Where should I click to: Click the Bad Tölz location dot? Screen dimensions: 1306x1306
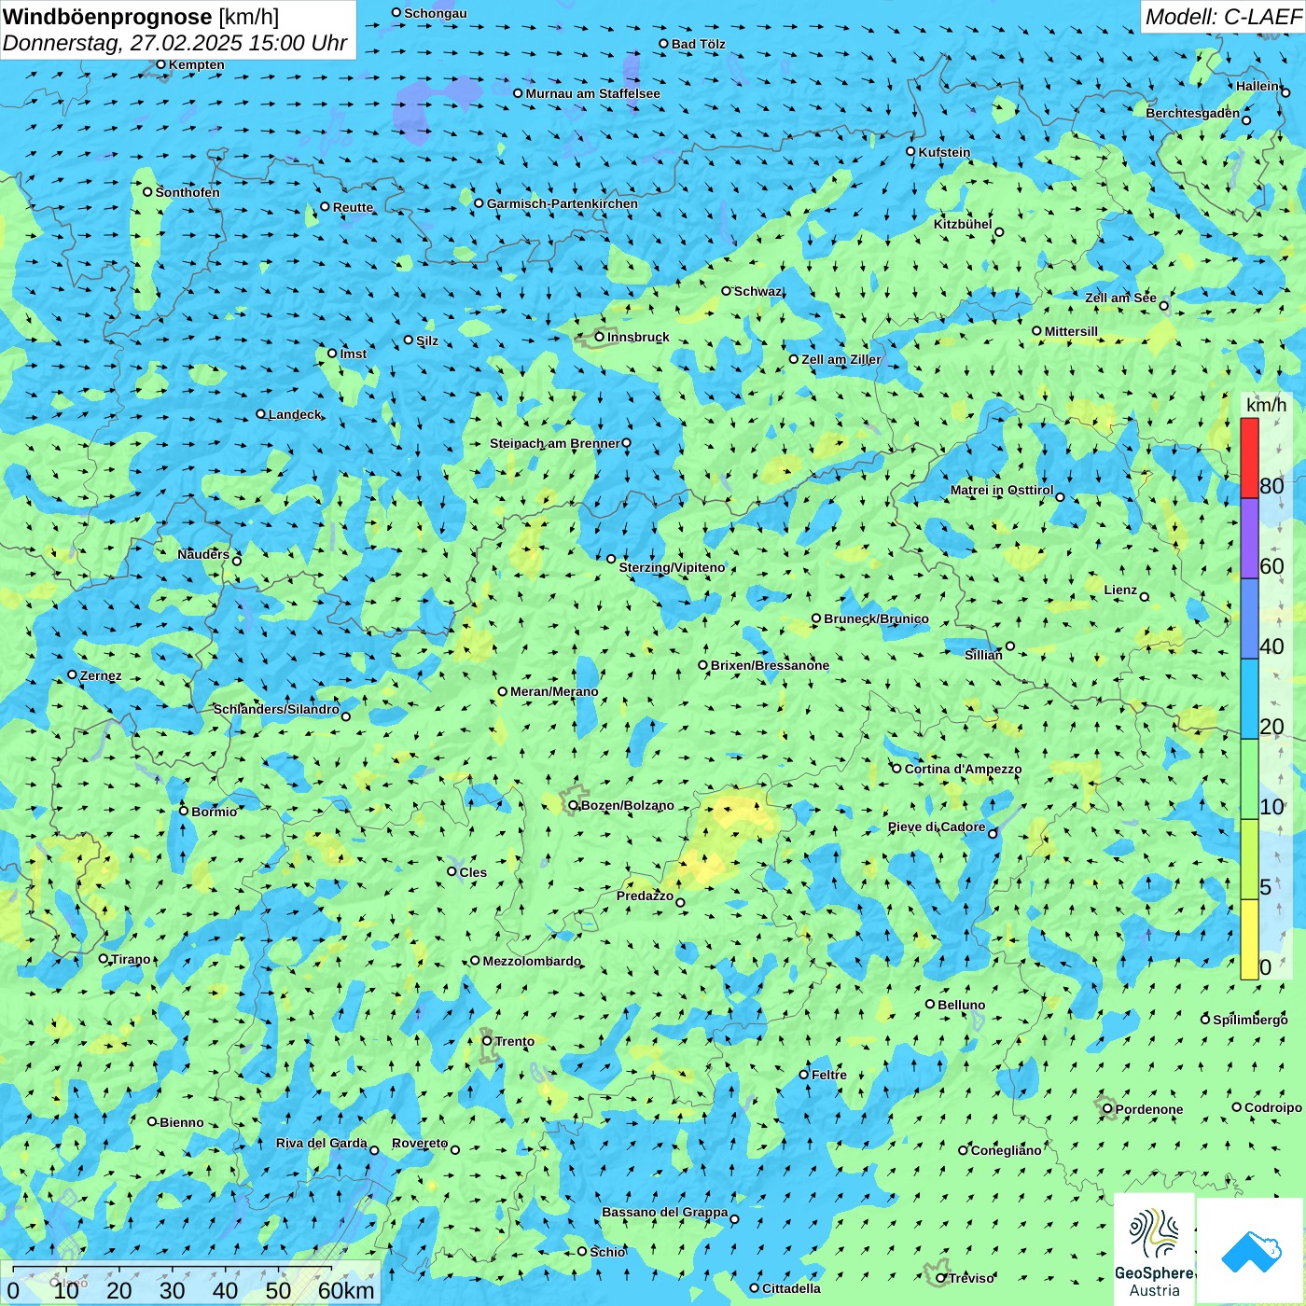(664, 44)
